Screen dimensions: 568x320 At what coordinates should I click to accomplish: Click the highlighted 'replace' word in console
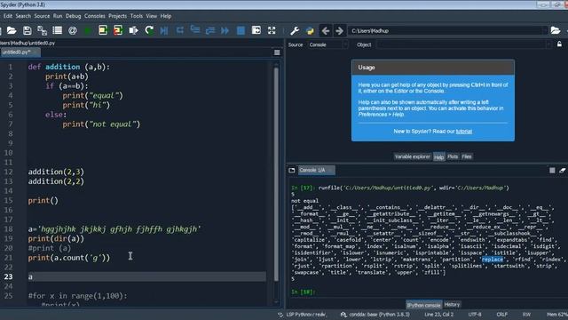493,260
